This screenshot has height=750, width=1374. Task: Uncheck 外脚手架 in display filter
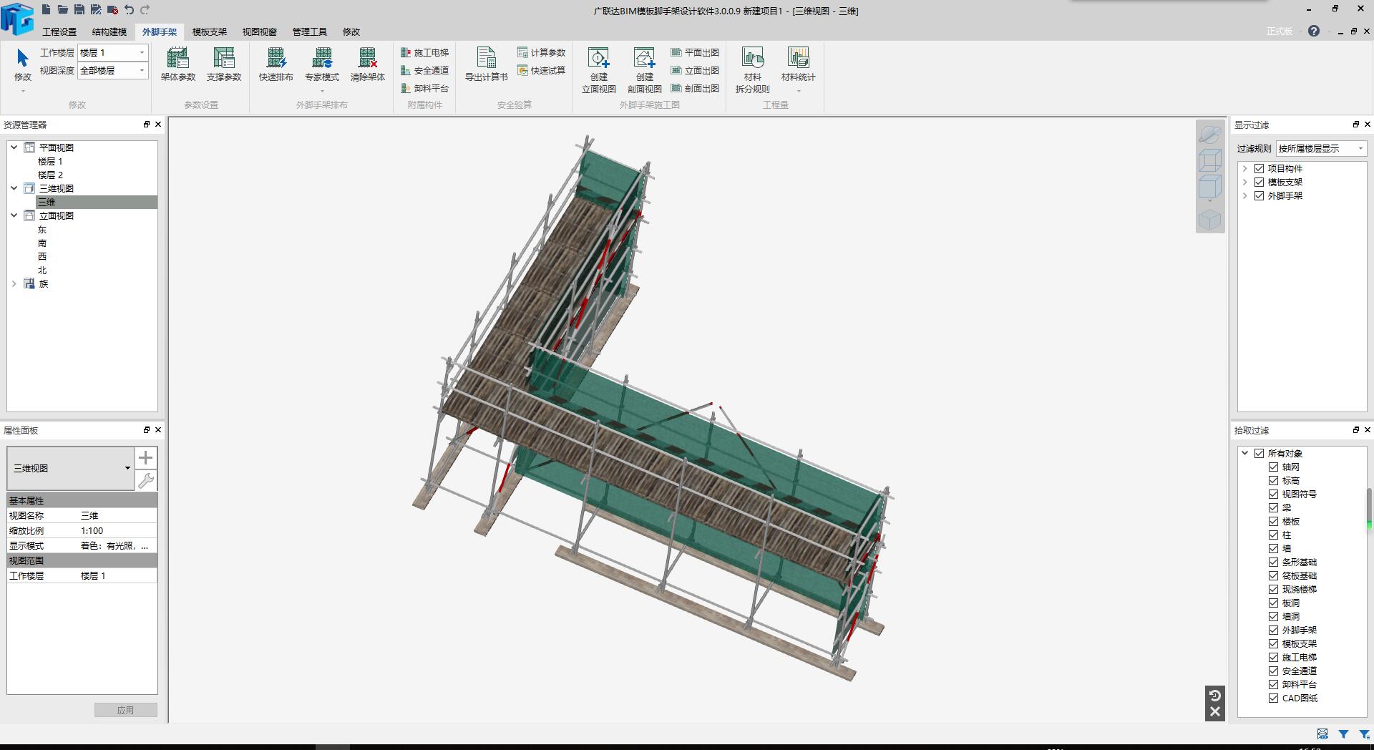1259,195
